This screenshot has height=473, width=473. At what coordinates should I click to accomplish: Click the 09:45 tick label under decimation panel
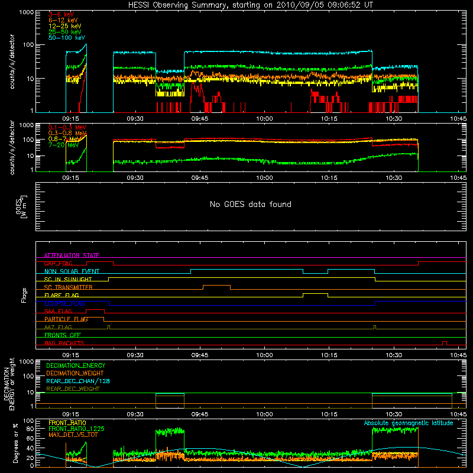[199, 414]
